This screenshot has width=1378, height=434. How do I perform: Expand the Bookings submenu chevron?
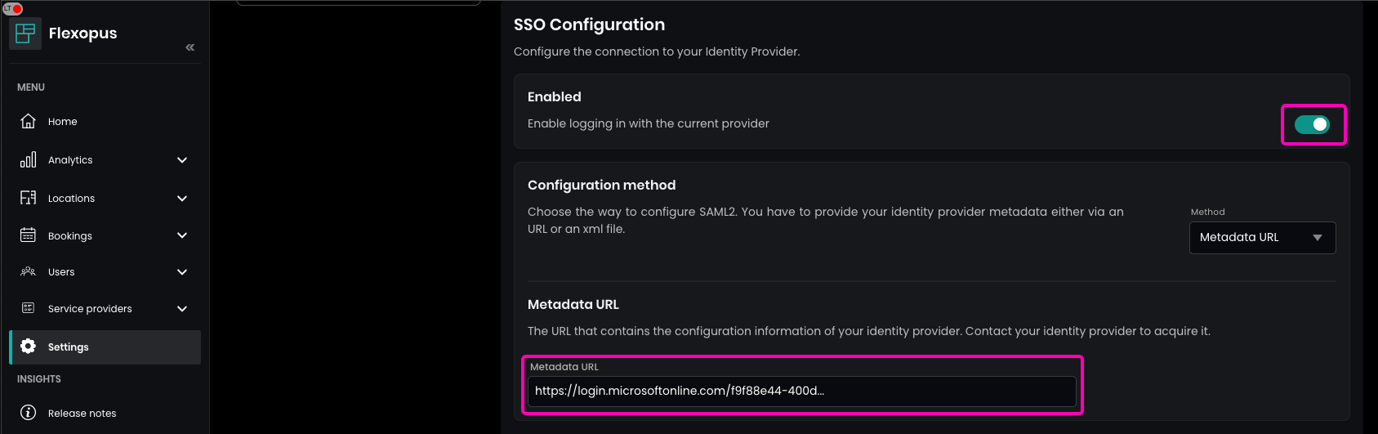[x=182, y=235]
